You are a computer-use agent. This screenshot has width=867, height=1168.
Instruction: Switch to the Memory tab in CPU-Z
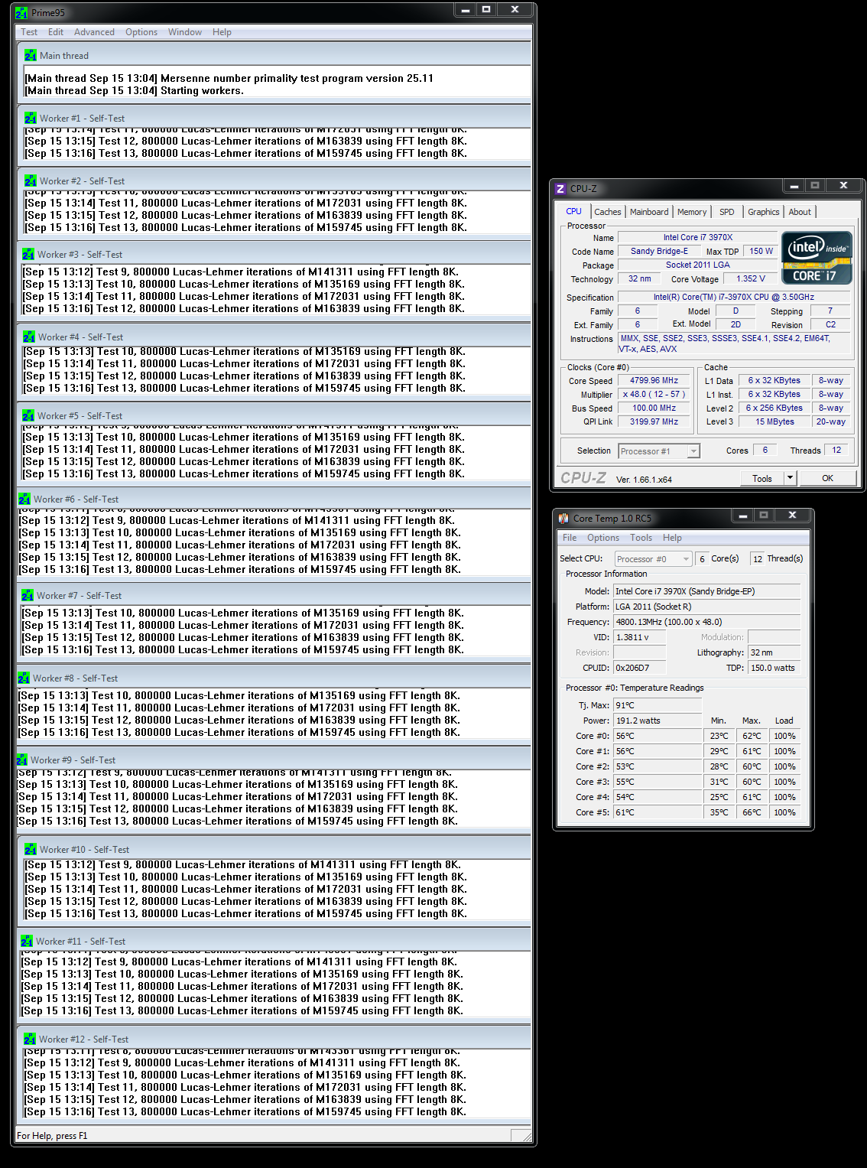point(692,212)
